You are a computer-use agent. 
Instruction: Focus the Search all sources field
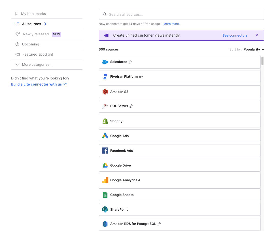[x=181, y=14]
